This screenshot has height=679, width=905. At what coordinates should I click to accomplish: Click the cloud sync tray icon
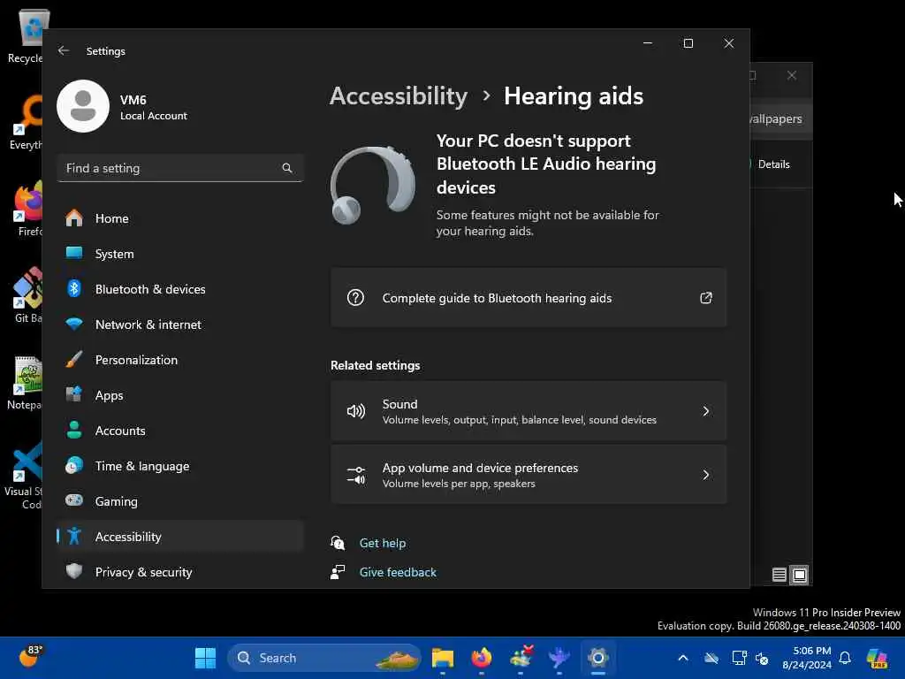(711, 658)
